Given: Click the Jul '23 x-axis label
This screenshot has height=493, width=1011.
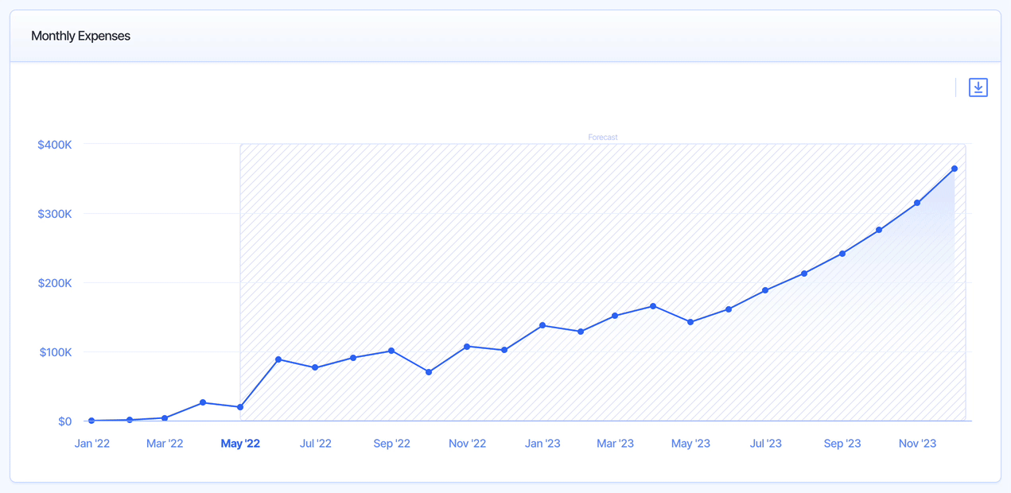Looking at the screenshot, I should click(x=765, y=444).
